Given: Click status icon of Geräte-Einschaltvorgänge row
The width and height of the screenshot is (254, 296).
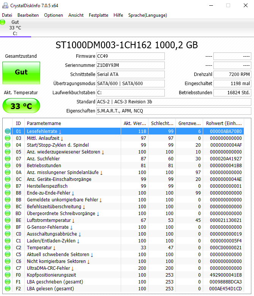Looking at the screenshot, I should (x=8, y=179).
